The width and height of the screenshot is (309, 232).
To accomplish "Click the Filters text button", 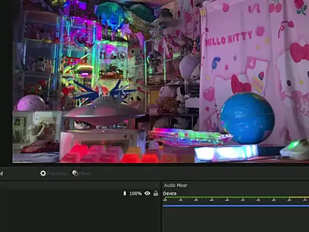I will click(85, 173).
